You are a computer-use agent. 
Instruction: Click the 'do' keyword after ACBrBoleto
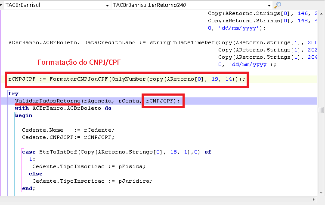[108, 108]
